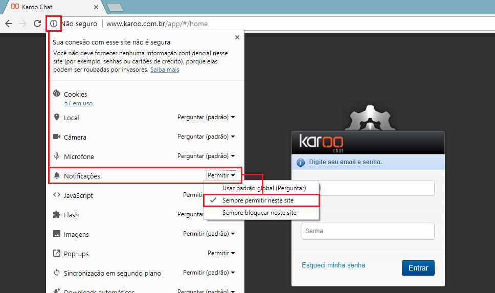Image resolution: width=495 pixels, height=293 pixels.
Task: Open the Notificações Permitir dropdown
Action: [x=221, y=175]
